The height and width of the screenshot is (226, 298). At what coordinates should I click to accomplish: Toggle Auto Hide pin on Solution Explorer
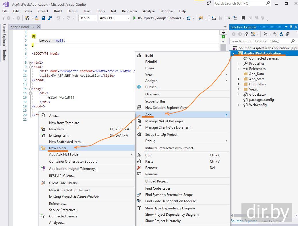click(291, 27)
